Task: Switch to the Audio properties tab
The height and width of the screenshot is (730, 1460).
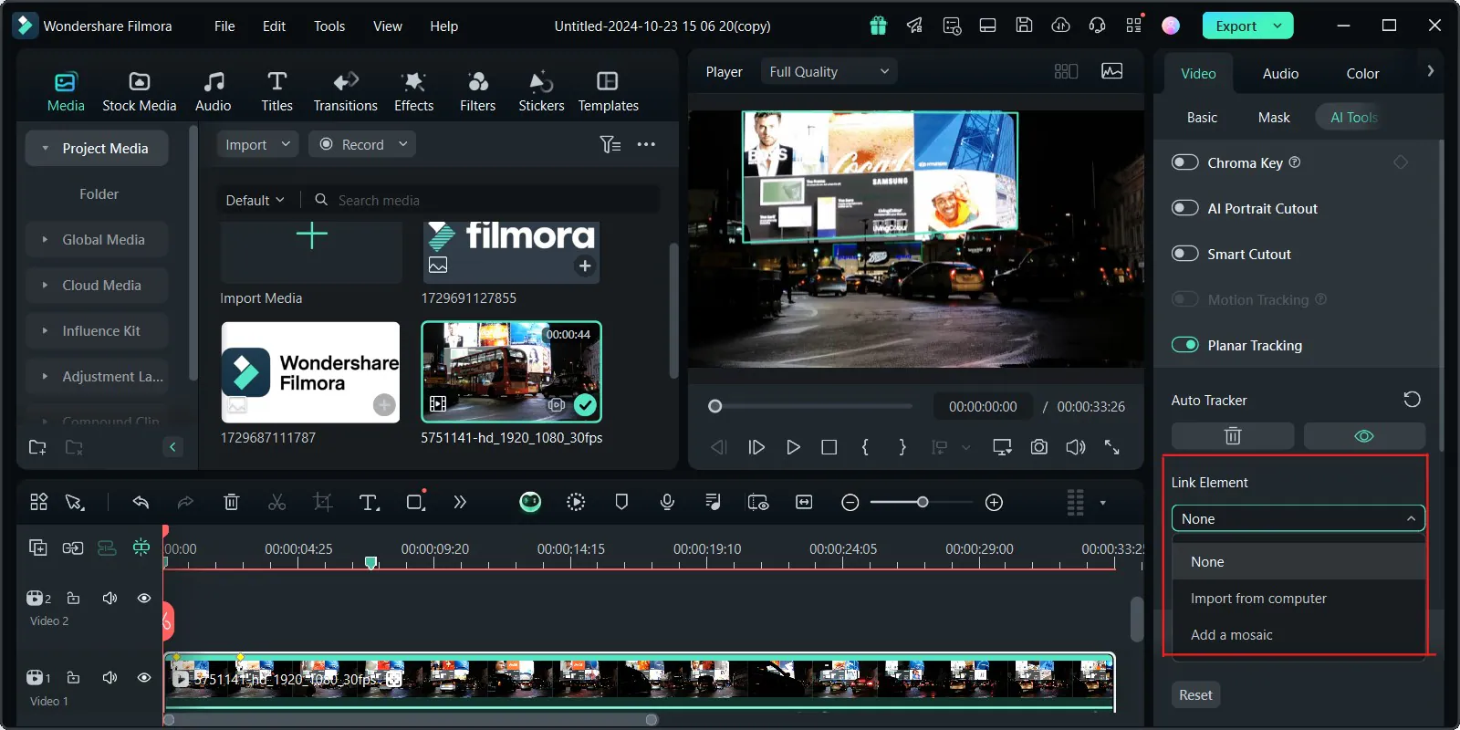Action: 1280,73
